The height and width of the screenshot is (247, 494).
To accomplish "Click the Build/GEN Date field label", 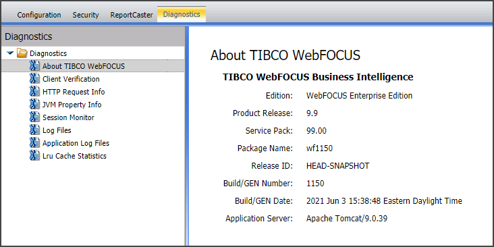I will [264, 201].
